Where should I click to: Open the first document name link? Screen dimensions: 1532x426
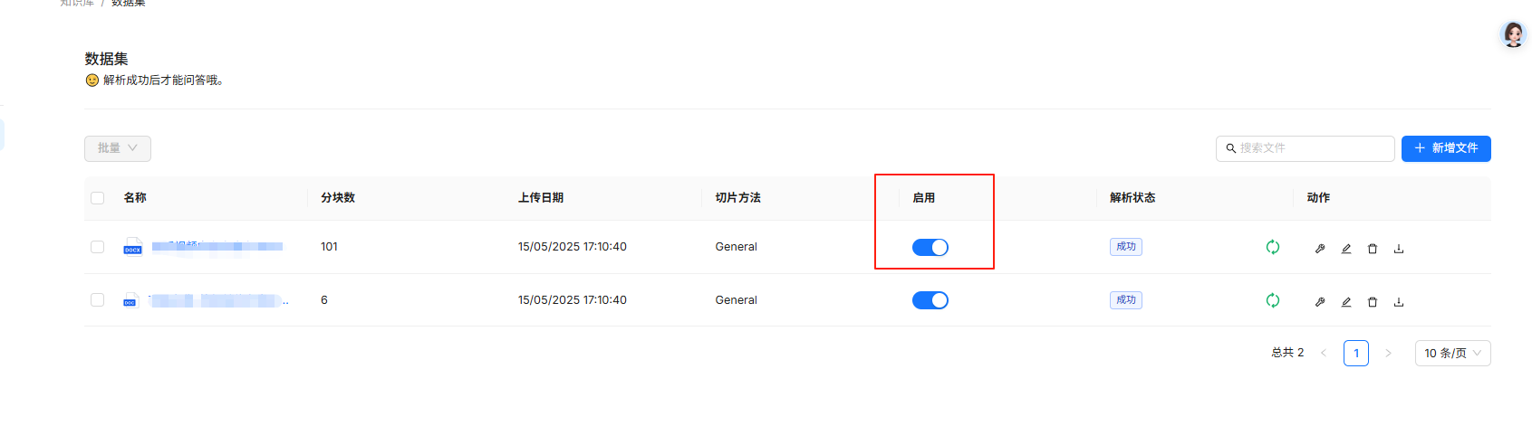[x=217, y=246]
